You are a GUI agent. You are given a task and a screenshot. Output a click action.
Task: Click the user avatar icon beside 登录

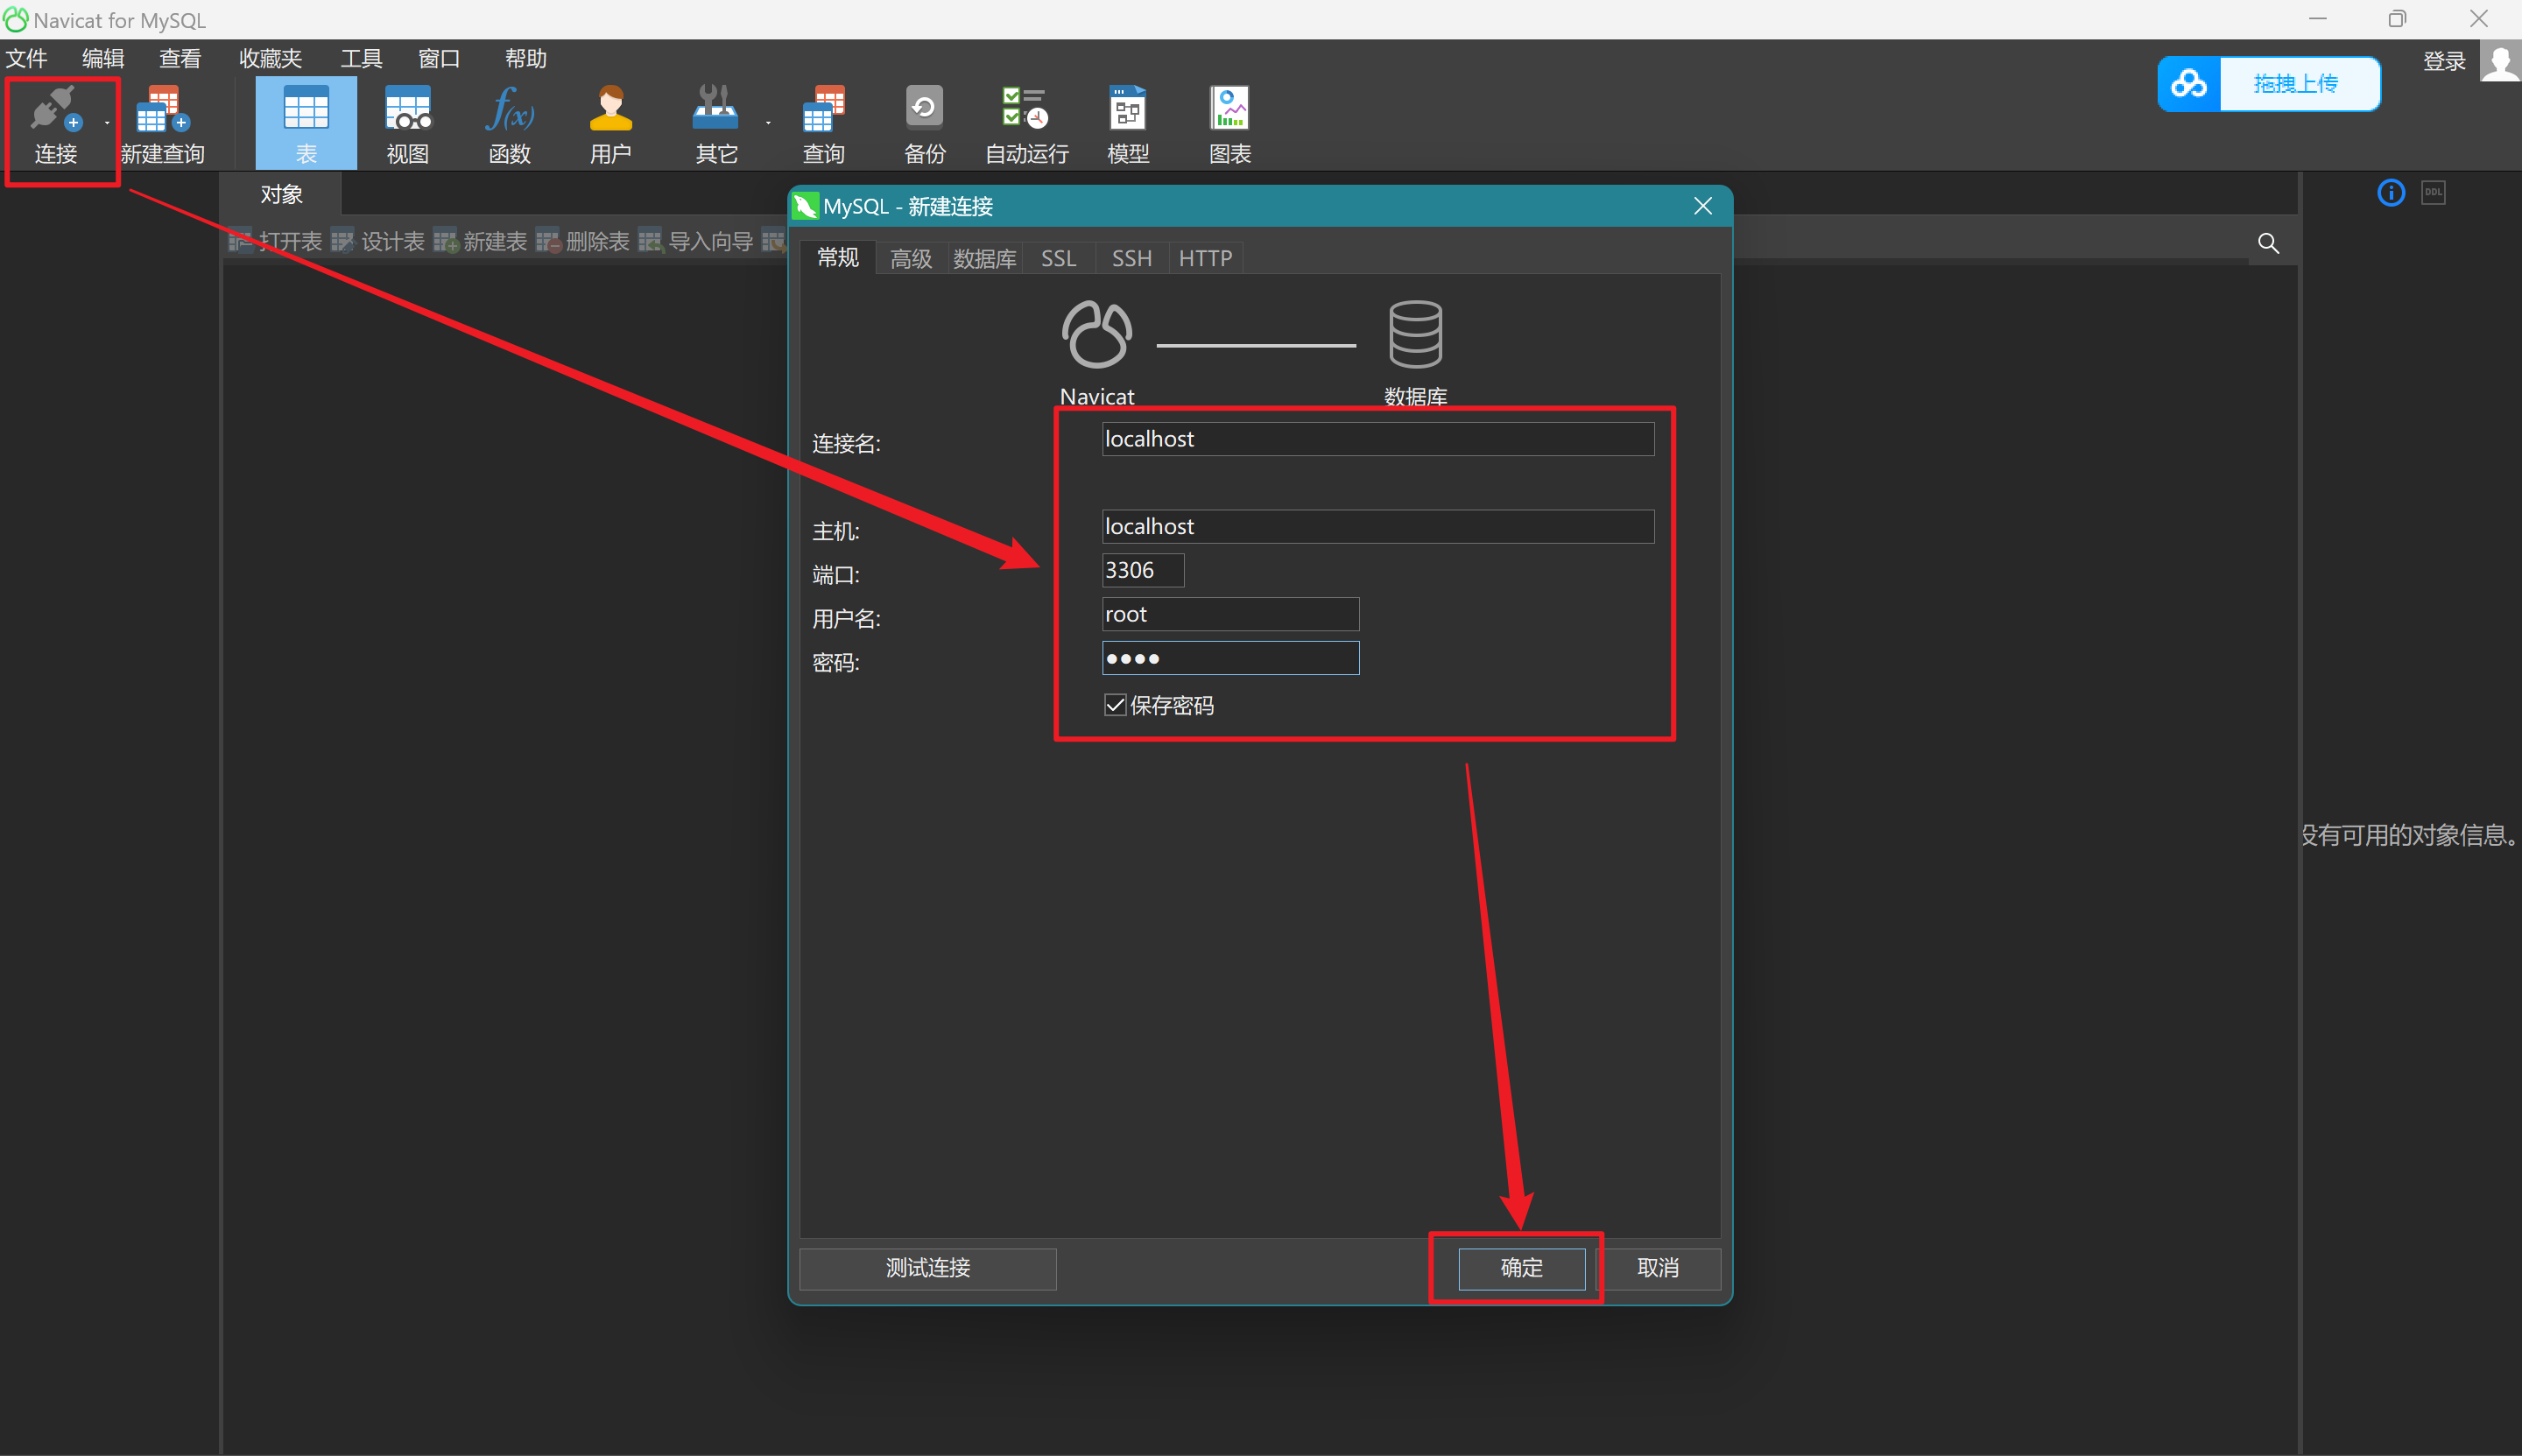click(2501, 63)
